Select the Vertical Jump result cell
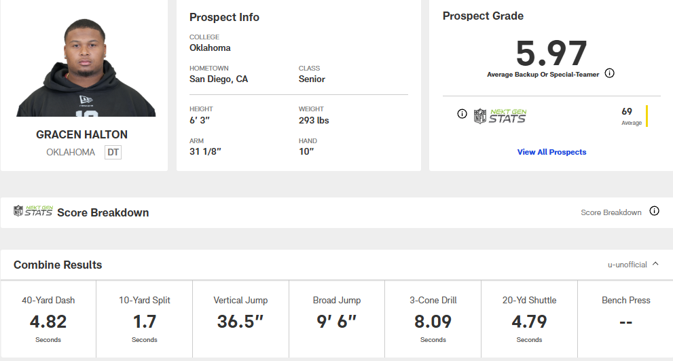 tap(240, 319)
